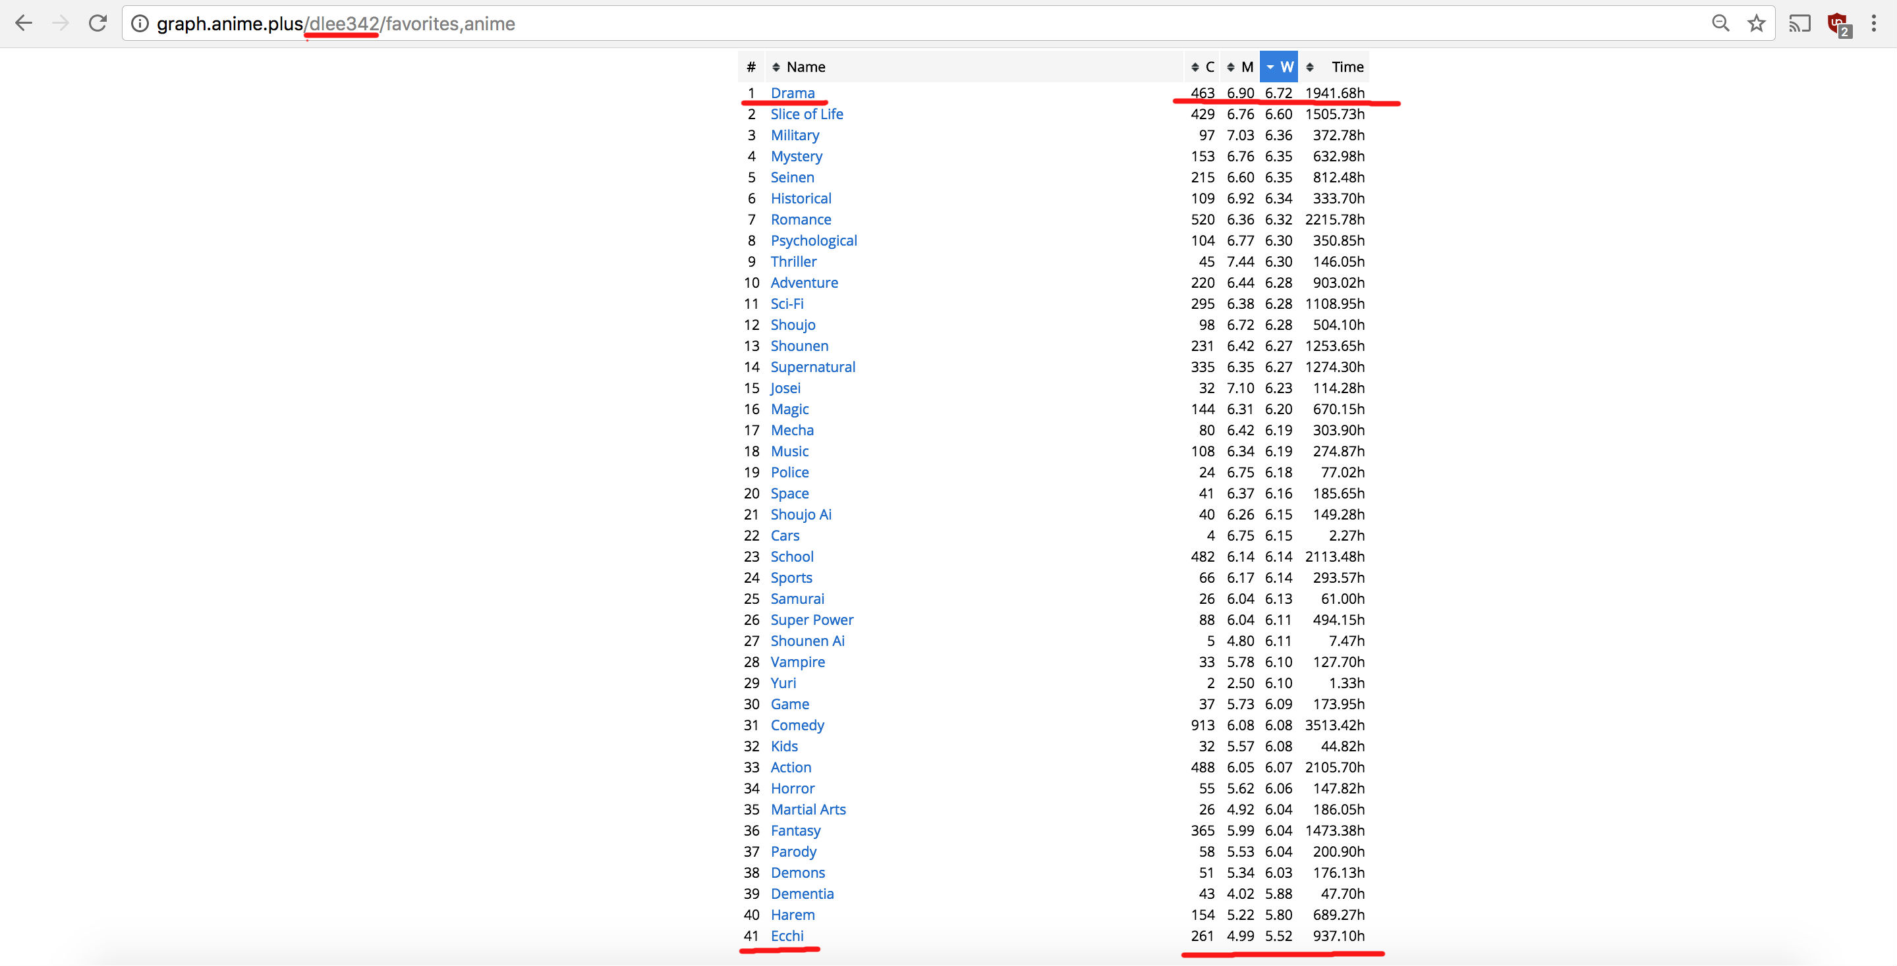
Task: Open the Magic genre link
Action: (x=789, y=409)
